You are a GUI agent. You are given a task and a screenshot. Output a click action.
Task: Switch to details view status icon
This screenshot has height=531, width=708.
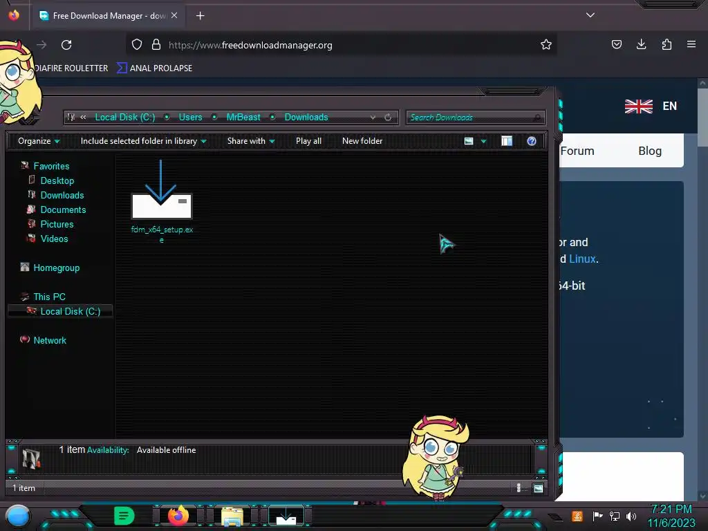click(x=519, y=487)
